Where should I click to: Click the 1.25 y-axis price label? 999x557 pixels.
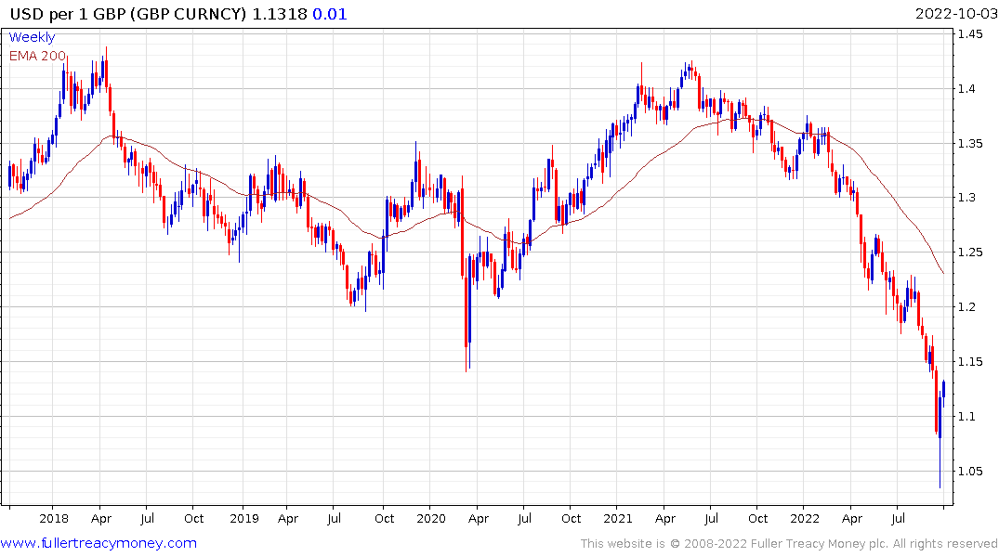[x=970, y=253]
